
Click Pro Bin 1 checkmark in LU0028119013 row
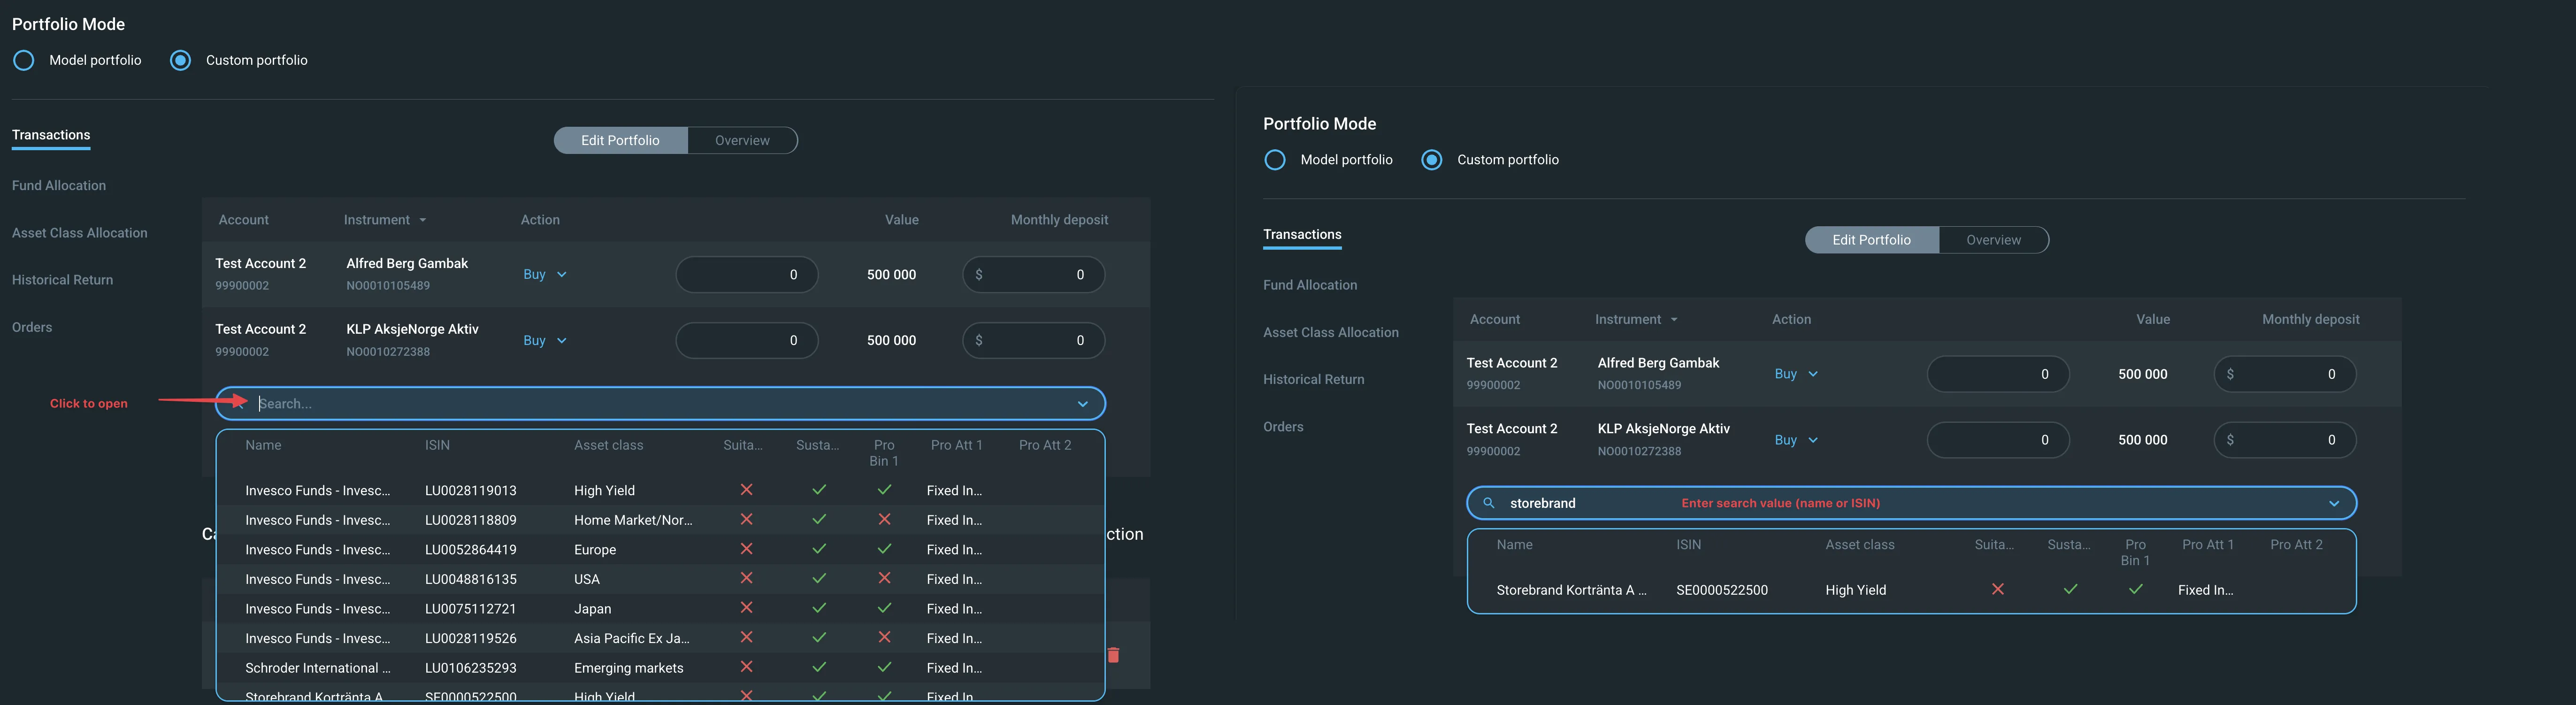(884, 490)
